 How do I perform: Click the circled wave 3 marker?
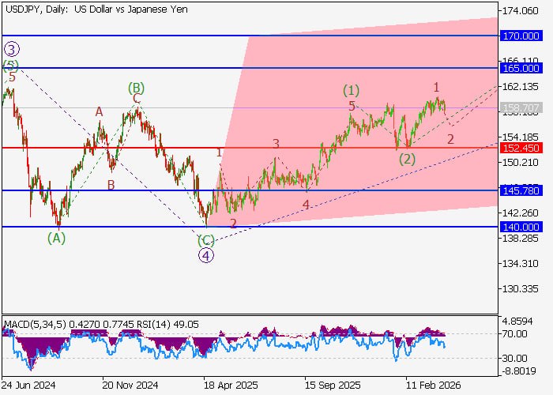point(11,49)
